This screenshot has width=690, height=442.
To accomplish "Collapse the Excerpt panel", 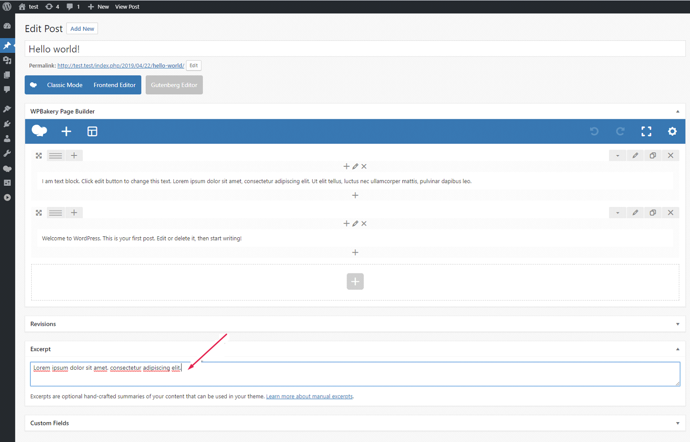I will tap(677, 349).
